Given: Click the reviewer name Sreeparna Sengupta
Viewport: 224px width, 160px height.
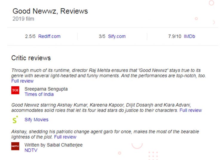Looking at the screenshot, I should (46, 89).
